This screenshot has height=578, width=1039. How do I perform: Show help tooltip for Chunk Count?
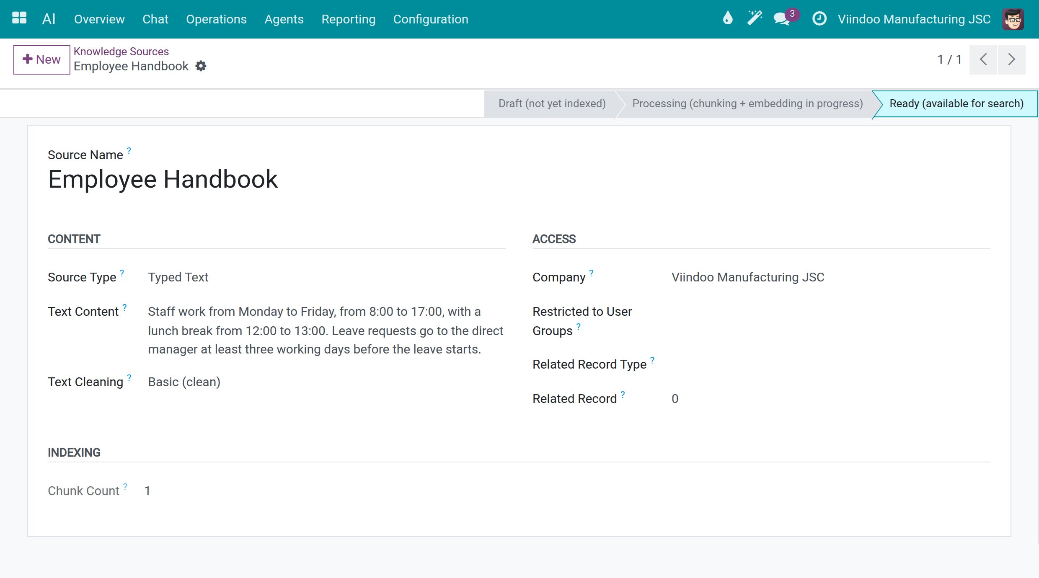[x=125, y=486]
